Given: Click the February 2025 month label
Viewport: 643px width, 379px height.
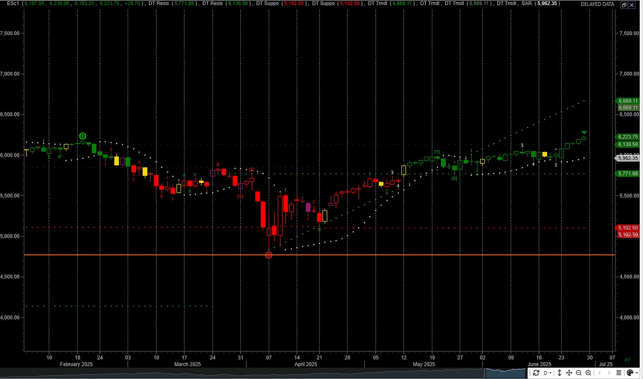Looking at the screenshot, I should point(76,364).
